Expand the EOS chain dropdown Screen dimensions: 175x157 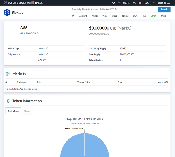pos(150,3)
